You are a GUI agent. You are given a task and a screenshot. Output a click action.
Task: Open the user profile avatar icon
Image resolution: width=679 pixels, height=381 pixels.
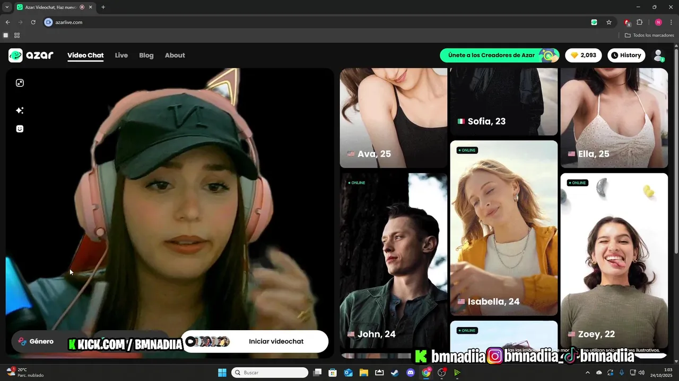coord(659,56)
